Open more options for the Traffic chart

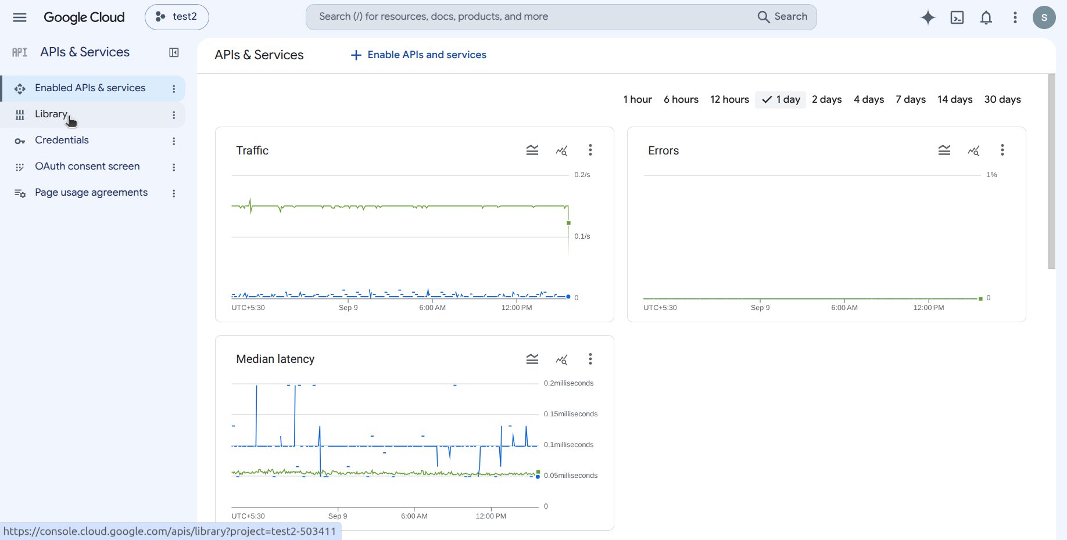pos(590,150)
